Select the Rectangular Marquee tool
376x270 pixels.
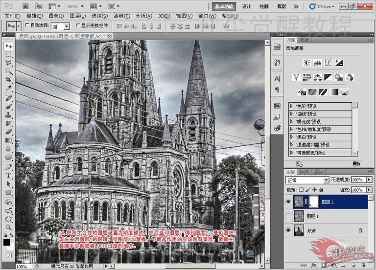point(8,54)
